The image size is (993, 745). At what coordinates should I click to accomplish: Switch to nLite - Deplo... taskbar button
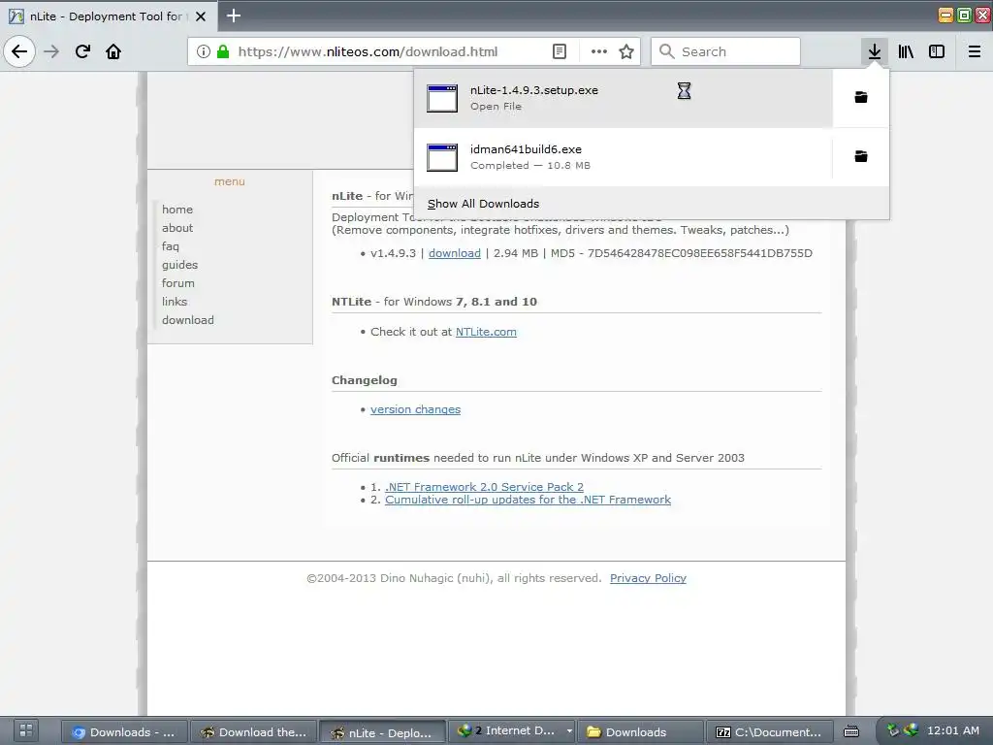point(381,731)
